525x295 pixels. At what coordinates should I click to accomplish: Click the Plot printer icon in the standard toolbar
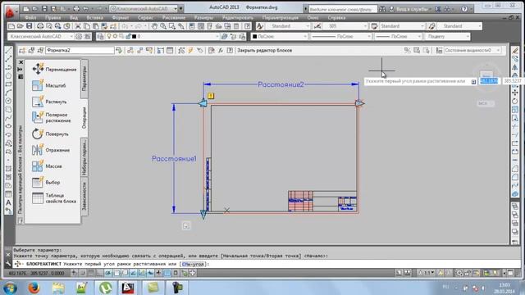pyautogui.click(x=40, y=26)
